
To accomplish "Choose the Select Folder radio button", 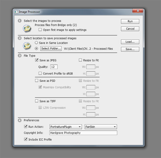I will tap(36, 48).
